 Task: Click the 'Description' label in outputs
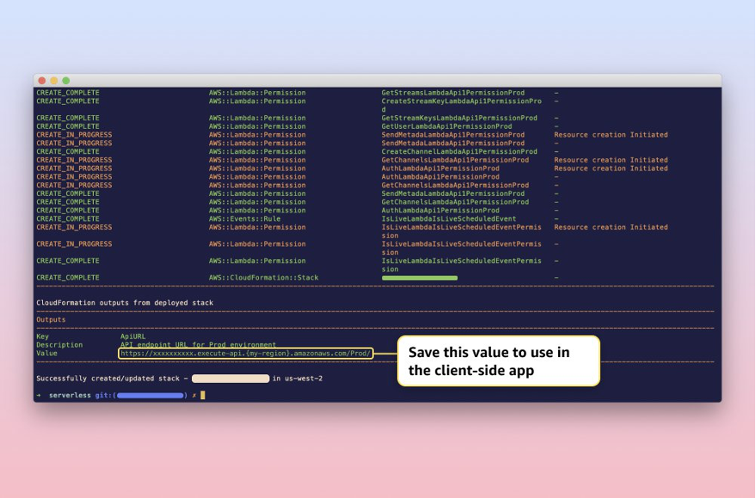click(x=59, y=345)
